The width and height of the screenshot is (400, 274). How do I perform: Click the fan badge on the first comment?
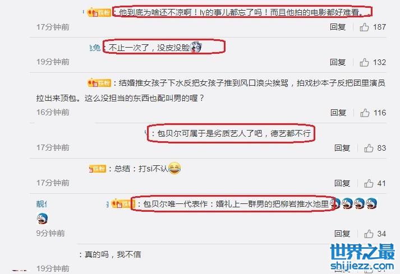coord(99,12)
